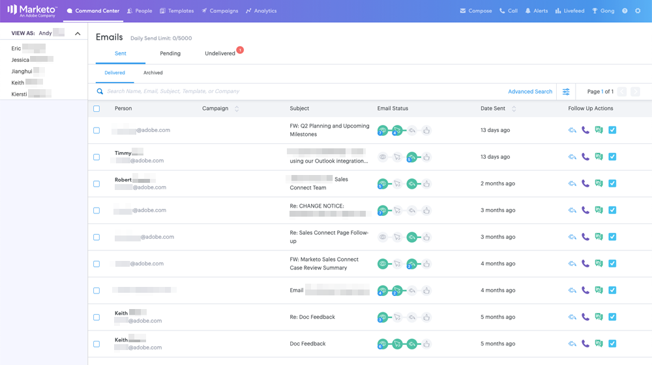The width and height of the screenshot is (652, 365).
Task: Select checkbox for Re: Doc Feedback row
Action: click(x=96, y=318)
